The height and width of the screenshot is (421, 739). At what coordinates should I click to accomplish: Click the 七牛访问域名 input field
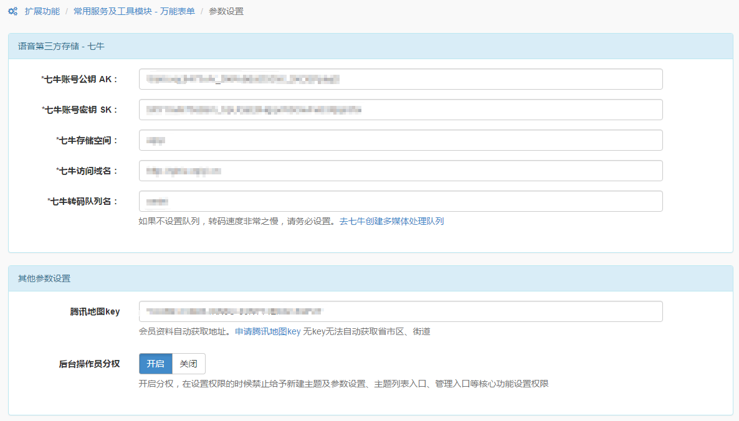[401, 171]
